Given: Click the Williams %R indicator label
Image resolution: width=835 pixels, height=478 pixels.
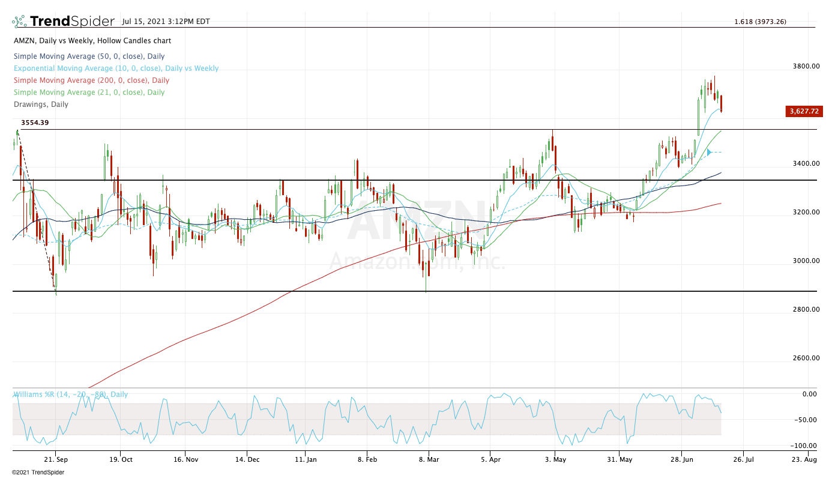Looking at the screenshot, I should [x=71, y=395].
